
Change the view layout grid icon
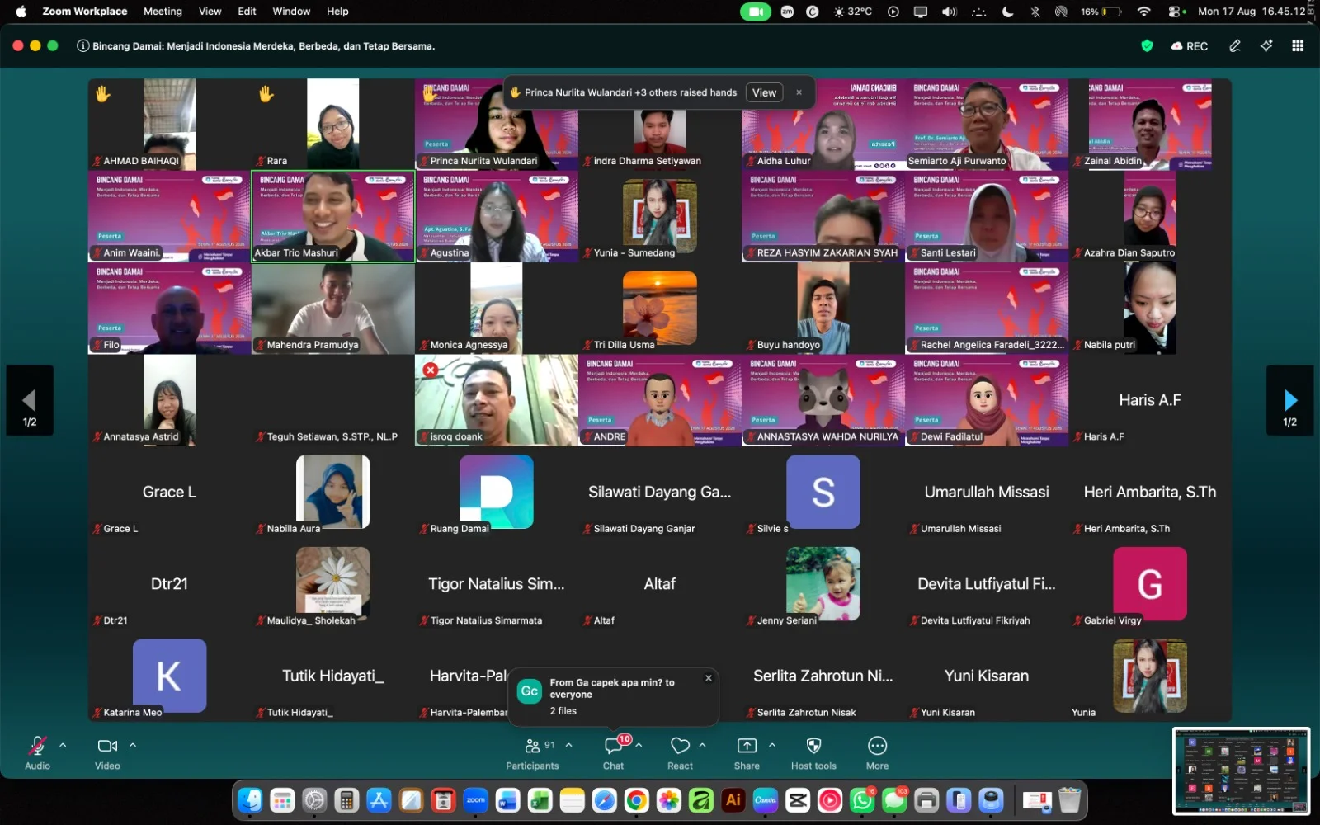coord(1298,46)
